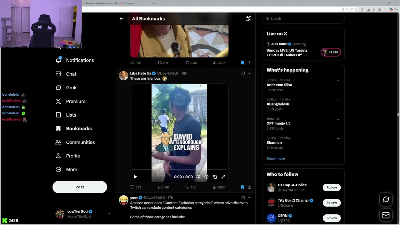The image size is (400, 225).
Task: Open the #Bangladesh trending topic
Action: click(x=278, y=104)
